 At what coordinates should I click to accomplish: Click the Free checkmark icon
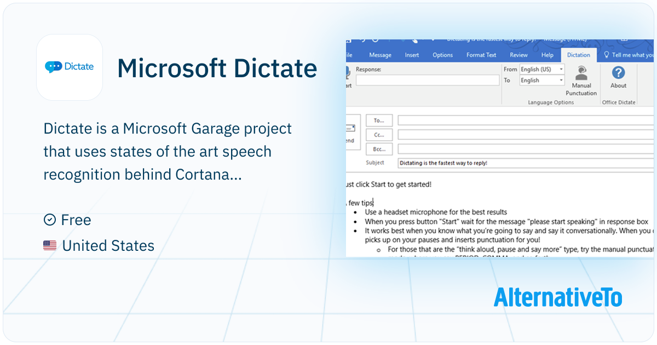point(49,220)
